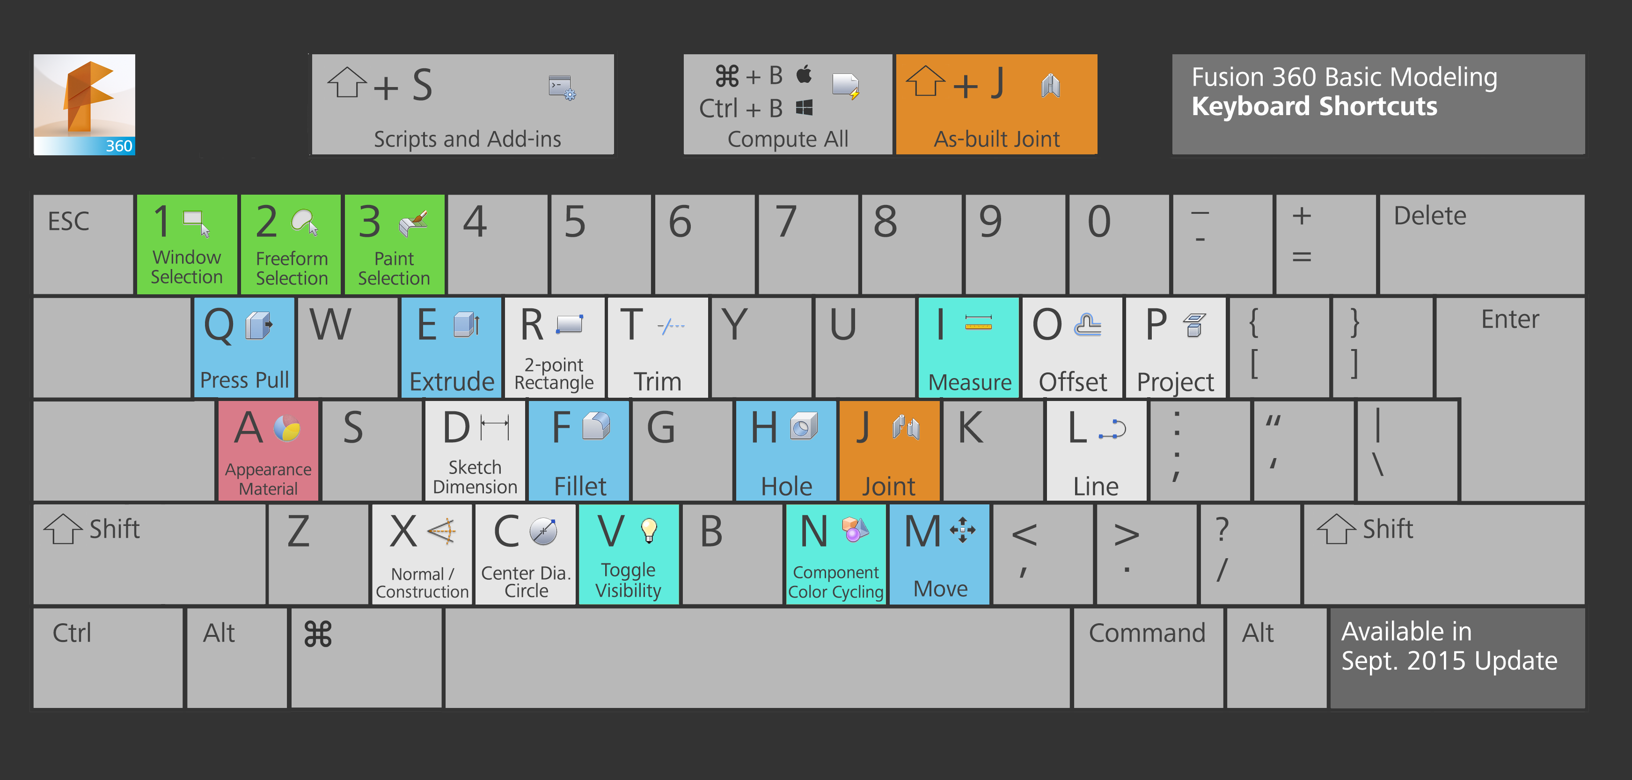Click the Command key labeled with text
1632x780 pixels.
(x=1148, y=658)
